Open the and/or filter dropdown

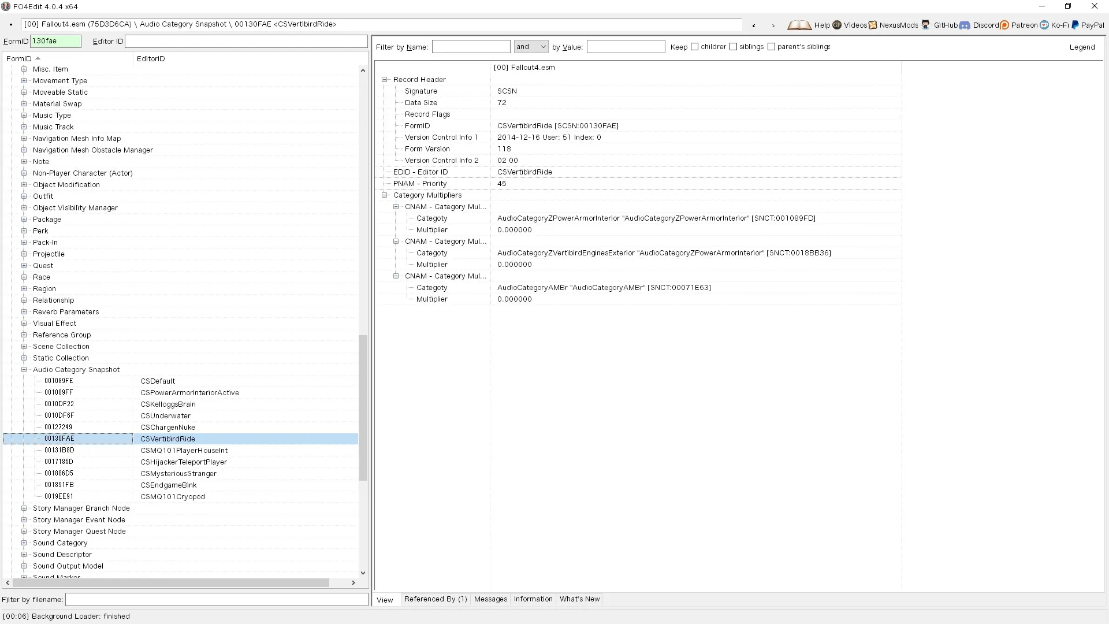(531, 47)
